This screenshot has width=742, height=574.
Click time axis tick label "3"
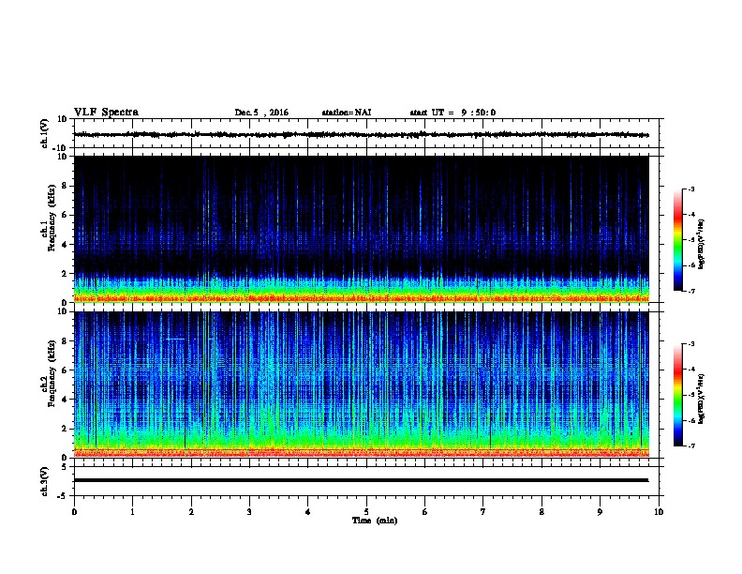point(249,512)
